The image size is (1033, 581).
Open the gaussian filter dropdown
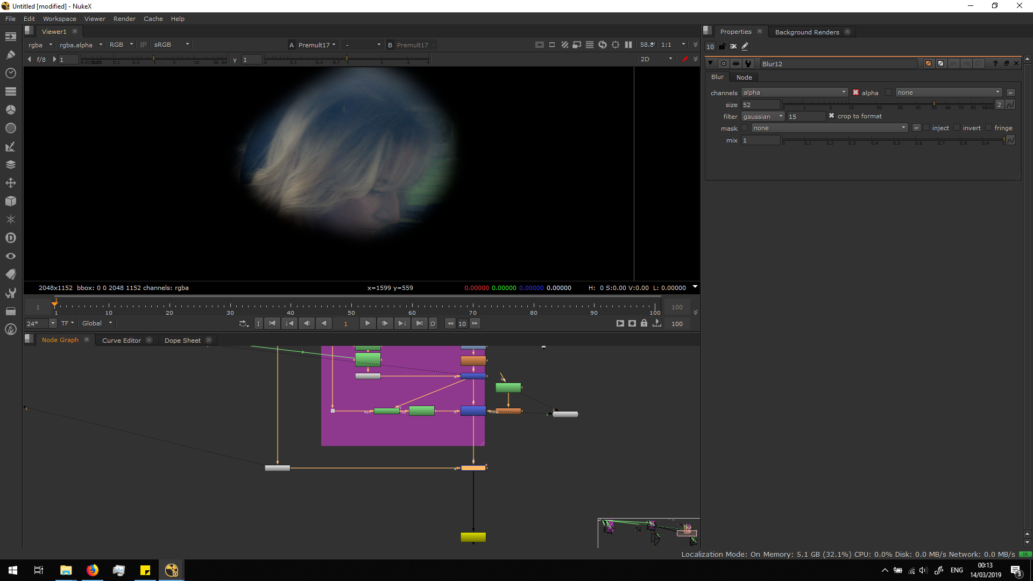coord(762,117)
